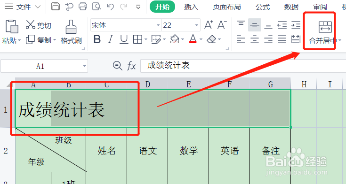Select column header D
346x184 pixels.
coord(147,84)
